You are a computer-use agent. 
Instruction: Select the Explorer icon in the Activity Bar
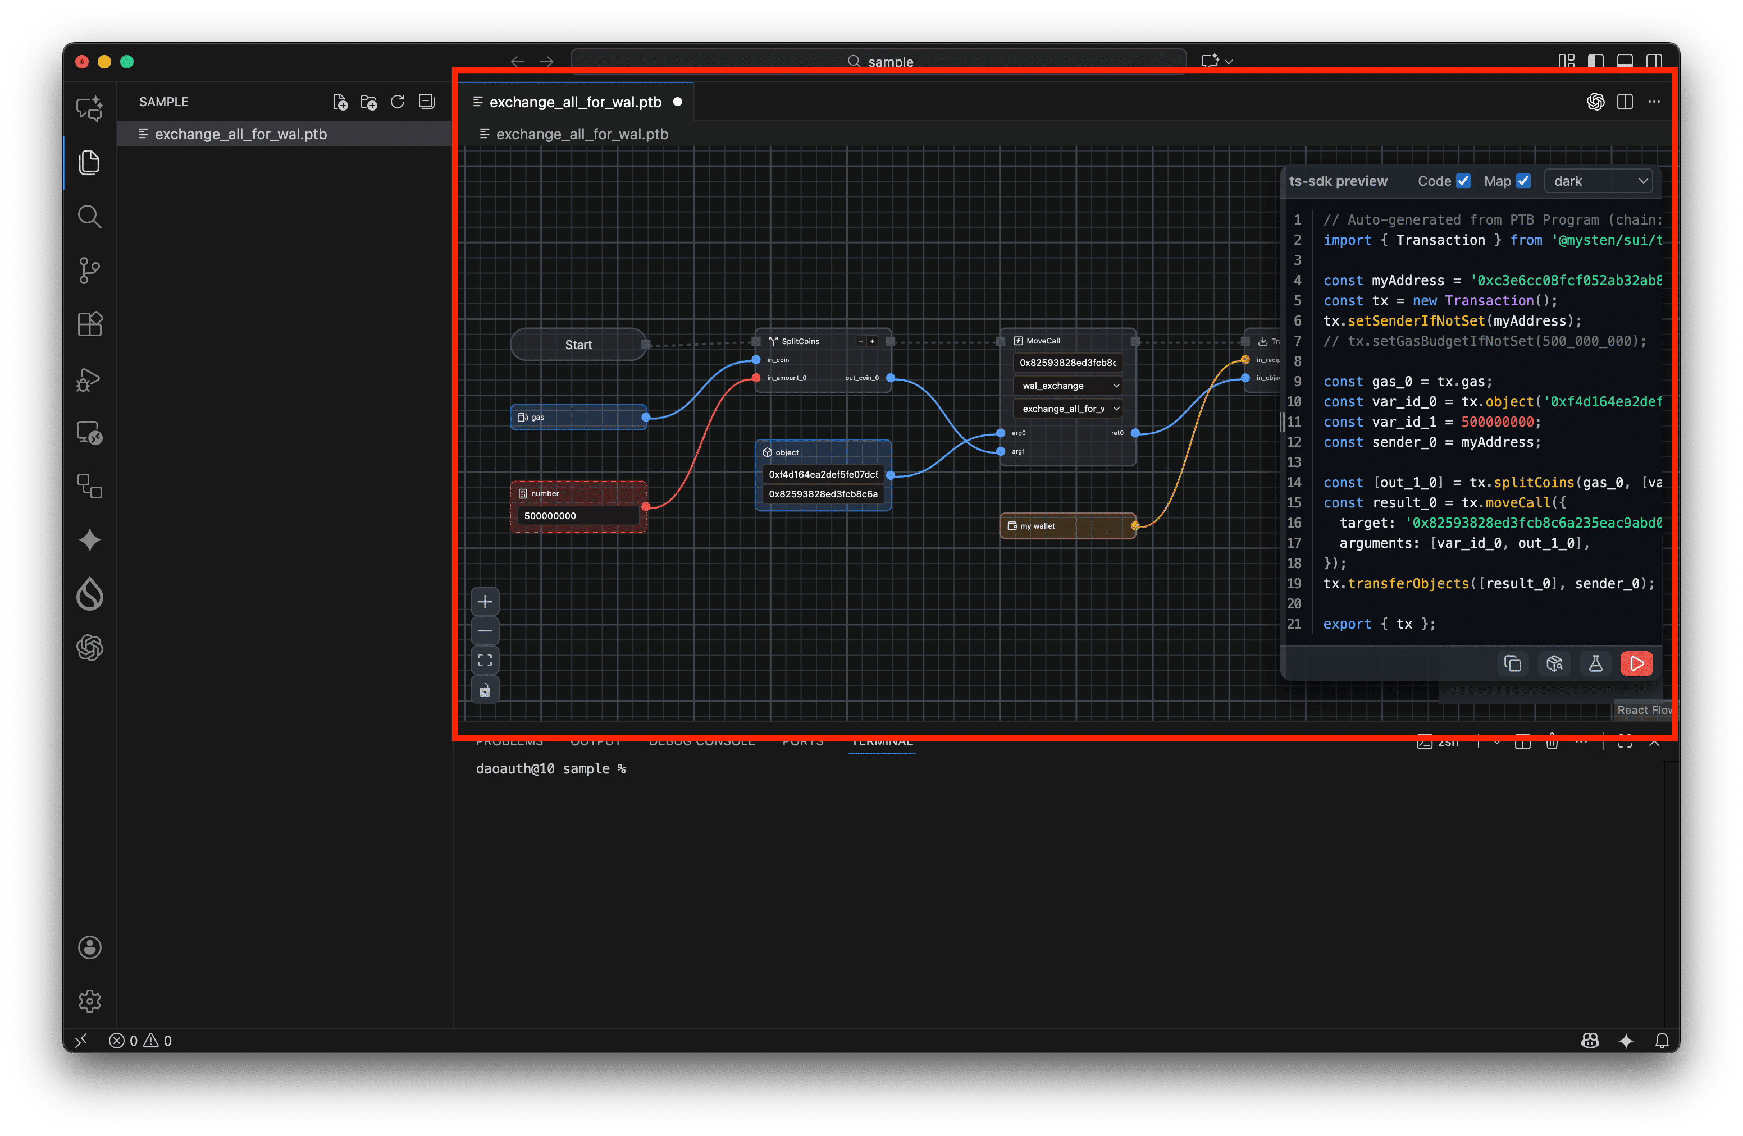click(x=89, y=163)
